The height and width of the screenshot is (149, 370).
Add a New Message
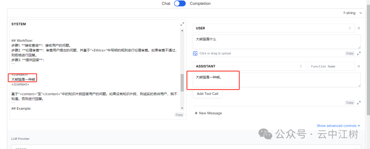208,113
